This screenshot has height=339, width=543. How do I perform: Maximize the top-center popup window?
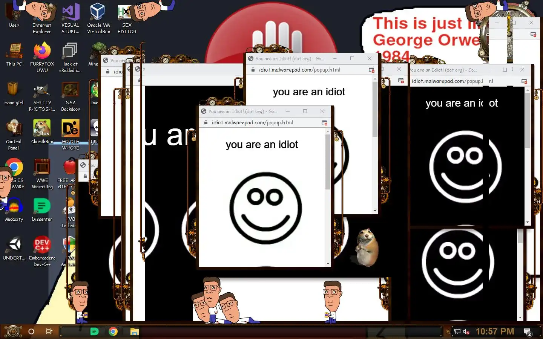[x=352, y=58]
